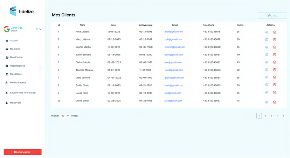
Task: Click phone number +33 612345683
Action: (212, 70)
